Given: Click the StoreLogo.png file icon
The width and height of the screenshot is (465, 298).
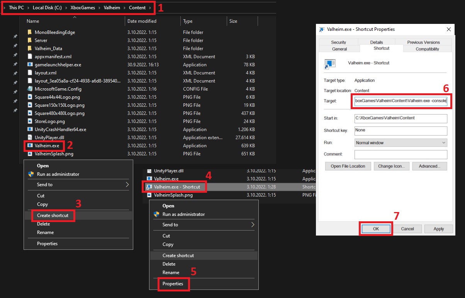Looking at the screenshot, I should pyautogui.click(x=30, y=121).
